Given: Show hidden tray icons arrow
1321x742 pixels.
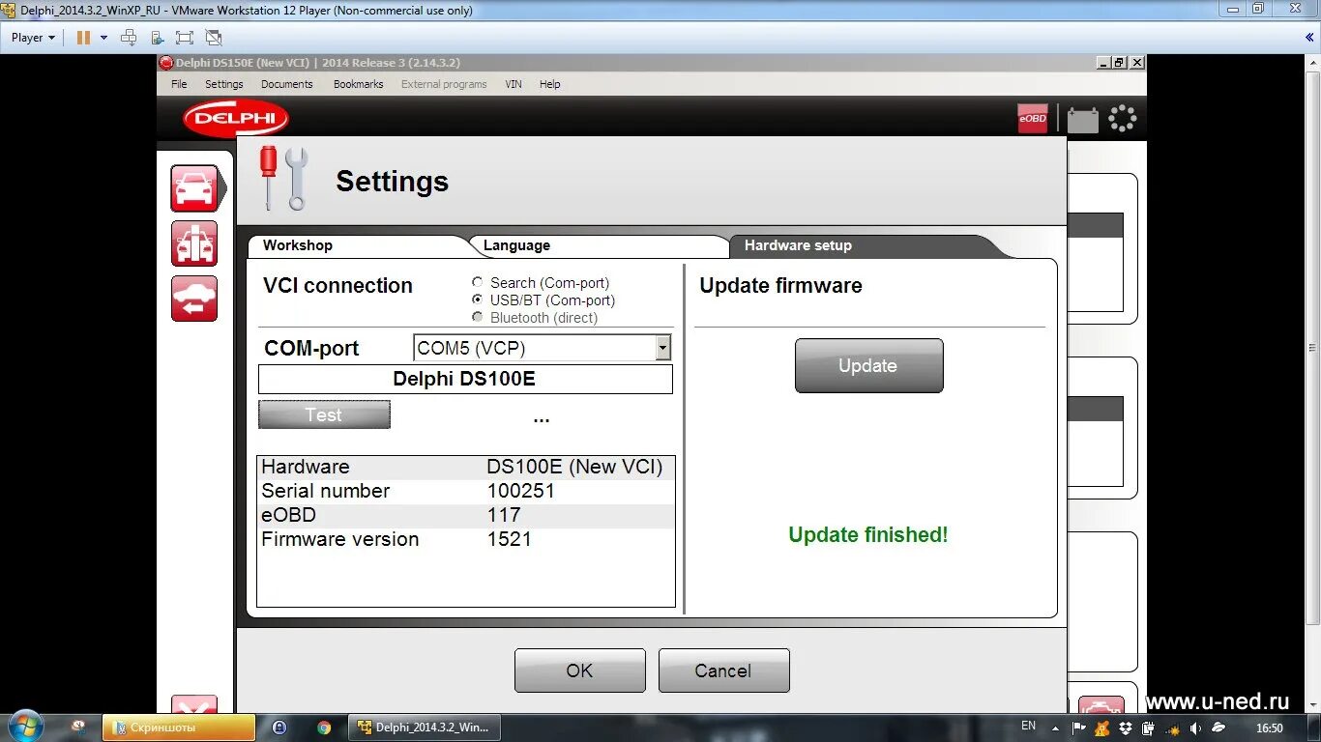Looking at the screenshot, I should tap(1055, 728).
